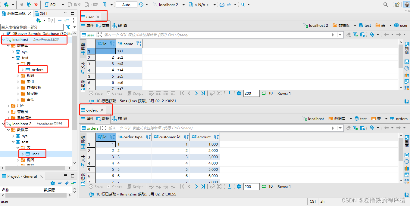The width and height of the screenshot is (410, 206).
Task: Click the orders breadcrumb link in orders editor
Action: [x=399, y=119]
